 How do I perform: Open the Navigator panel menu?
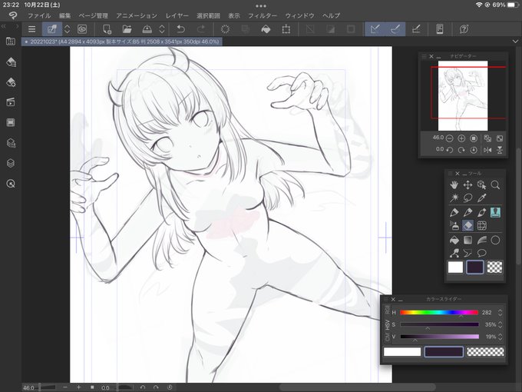coord(424,56)
